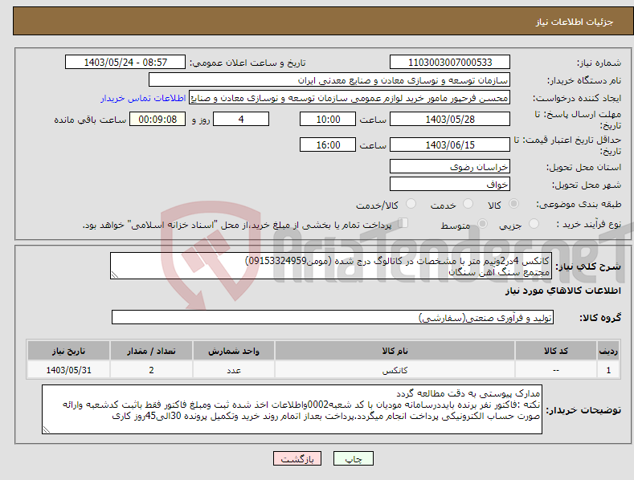Click the ساعت باقی مانده label
Viewport: 634px width, 480px height.
point(90,120)
